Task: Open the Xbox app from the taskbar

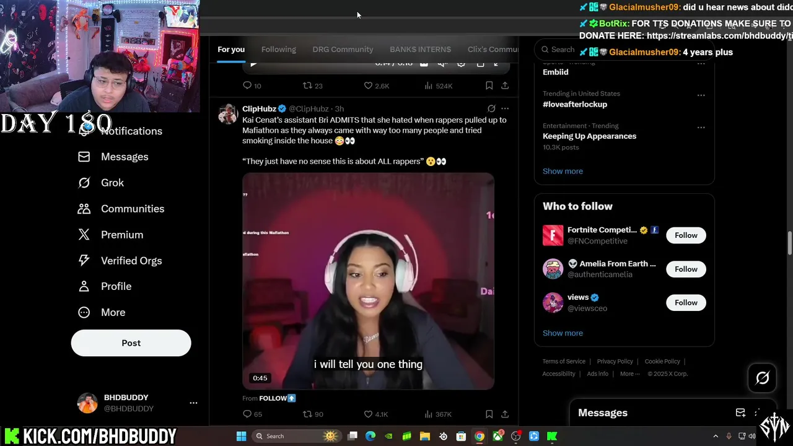Action: (x=497, y=436)
